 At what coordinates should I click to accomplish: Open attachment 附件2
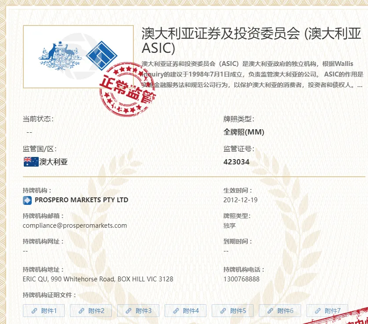(91, 311)
